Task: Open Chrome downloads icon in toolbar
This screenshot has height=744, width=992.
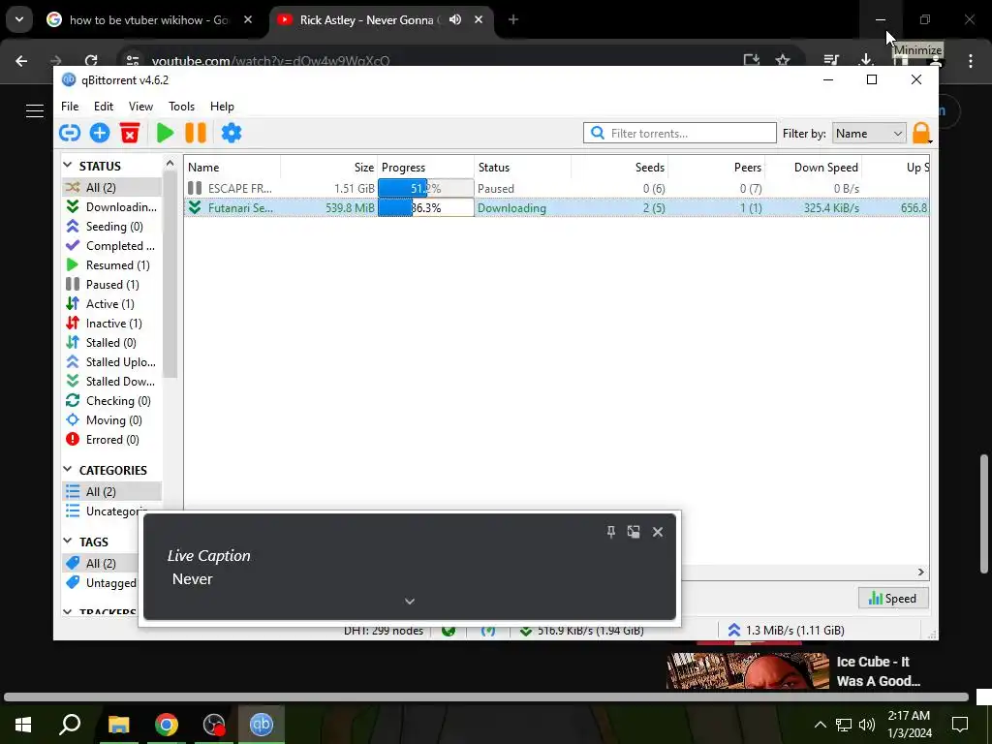Action: pyautogui.click(x=866, y=61)
